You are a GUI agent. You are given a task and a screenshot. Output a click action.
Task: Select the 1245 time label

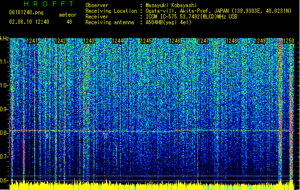[x=146, y=41]
